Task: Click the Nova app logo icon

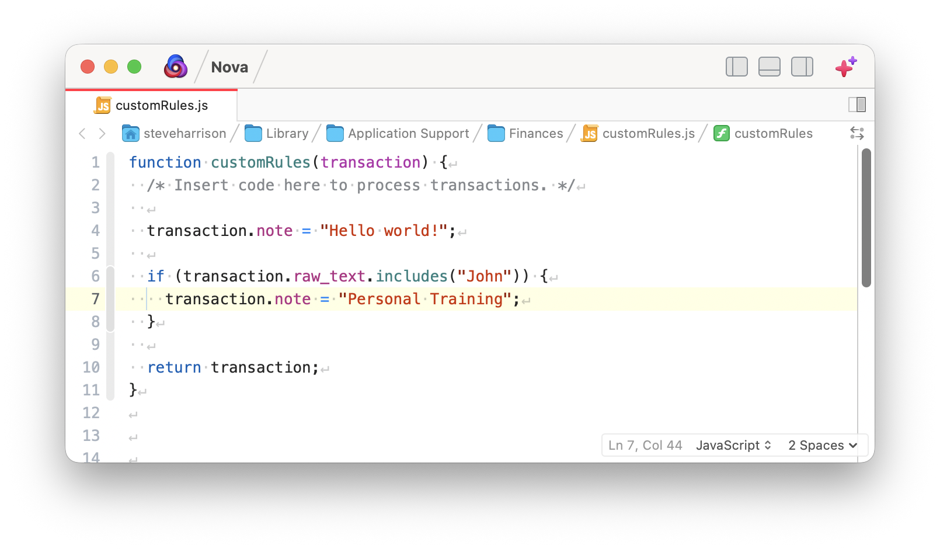Action: click(x=176, y=67)
